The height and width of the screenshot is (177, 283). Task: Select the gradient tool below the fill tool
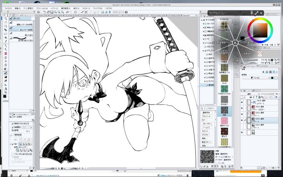(x=5, y=77)
